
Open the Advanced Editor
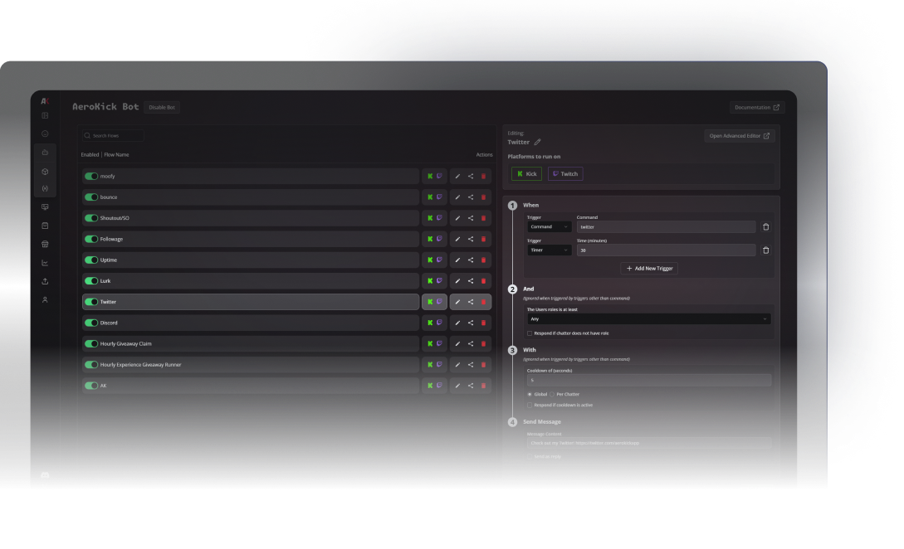pos(739,135)
